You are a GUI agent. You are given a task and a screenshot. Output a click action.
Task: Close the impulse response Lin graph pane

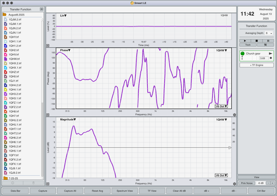48,45
